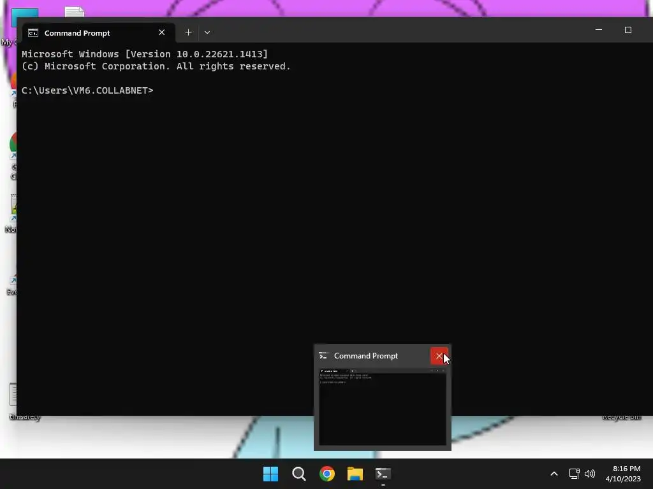Open the Windows Start menu
The image size is (653, 489).
coord(270,474)
